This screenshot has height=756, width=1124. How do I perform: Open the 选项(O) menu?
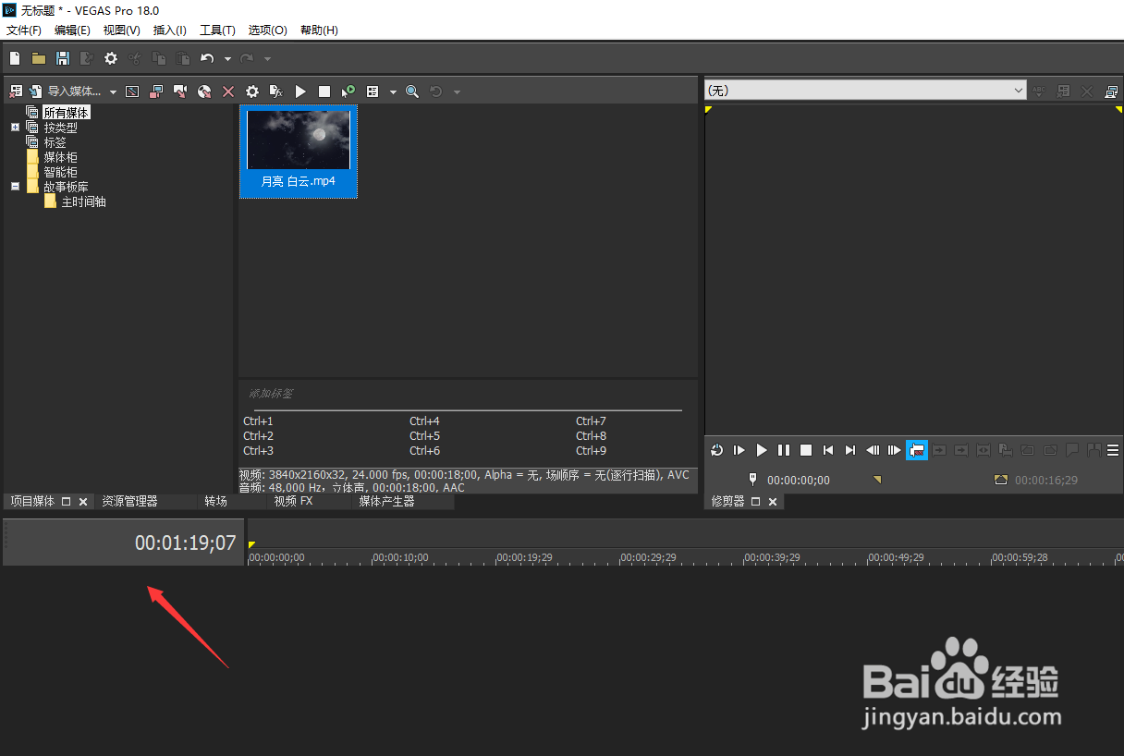point(267,30)
